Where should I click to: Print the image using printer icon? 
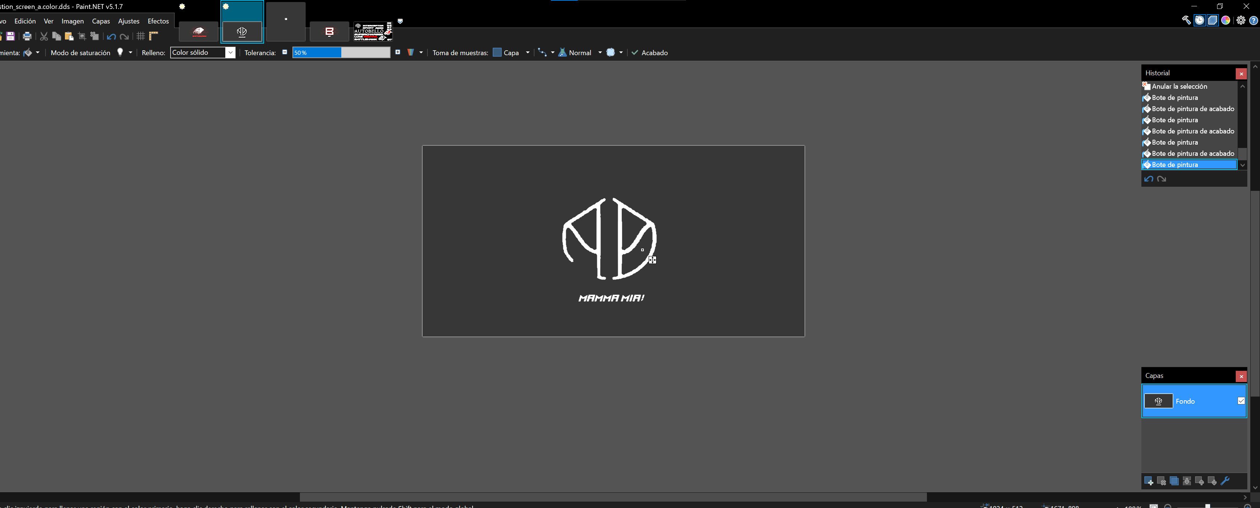pos(27,36)
